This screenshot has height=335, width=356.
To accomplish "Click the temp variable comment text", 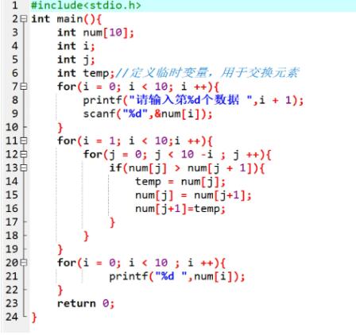I will [207, 73].
